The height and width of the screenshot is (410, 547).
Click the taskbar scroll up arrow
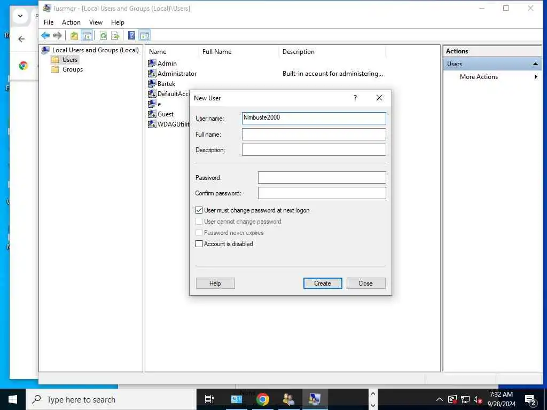[373, 393]
